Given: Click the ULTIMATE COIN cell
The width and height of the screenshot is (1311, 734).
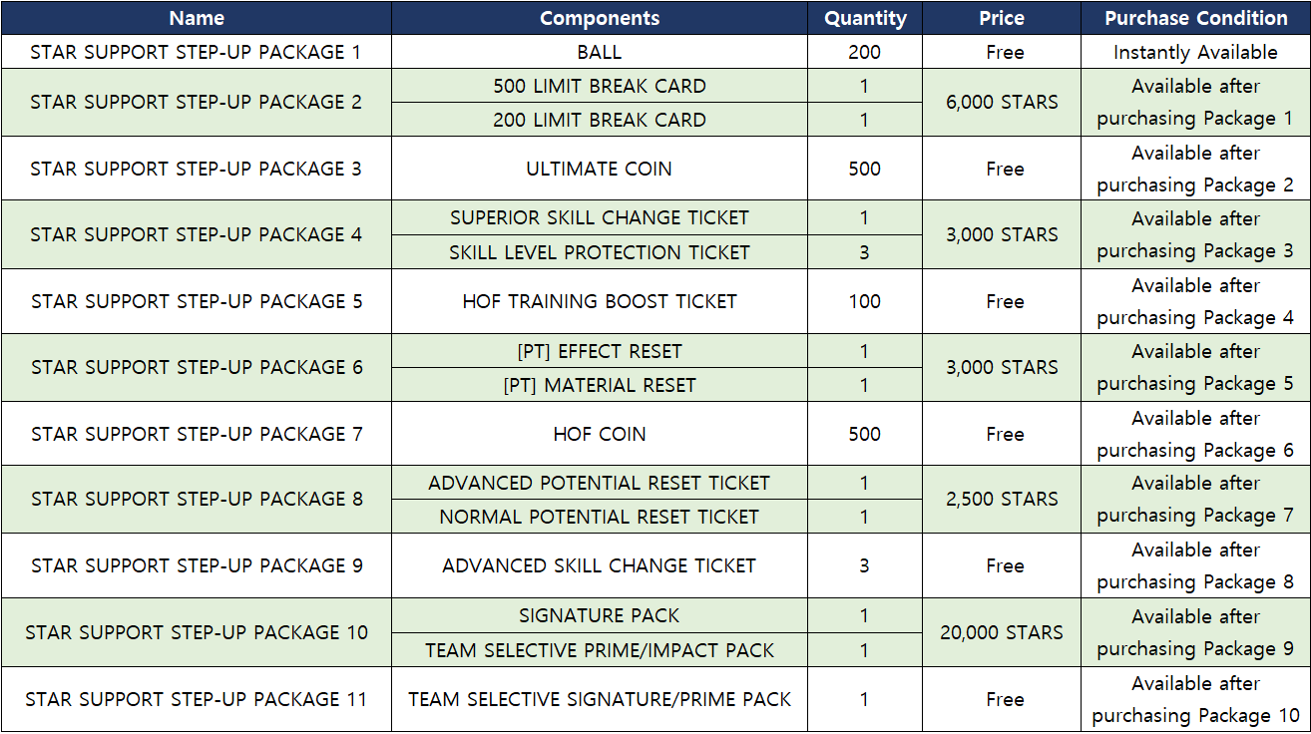Looking at the screenshot, I should [599, 169].
